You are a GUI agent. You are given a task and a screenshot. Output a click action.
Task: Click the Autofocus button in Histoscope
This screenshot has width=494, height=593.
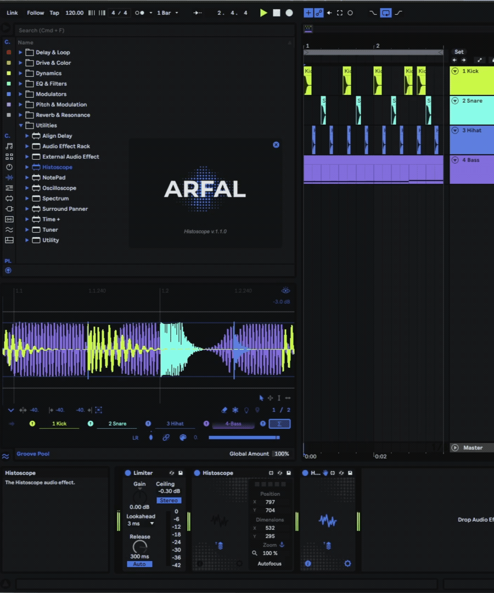270,564
